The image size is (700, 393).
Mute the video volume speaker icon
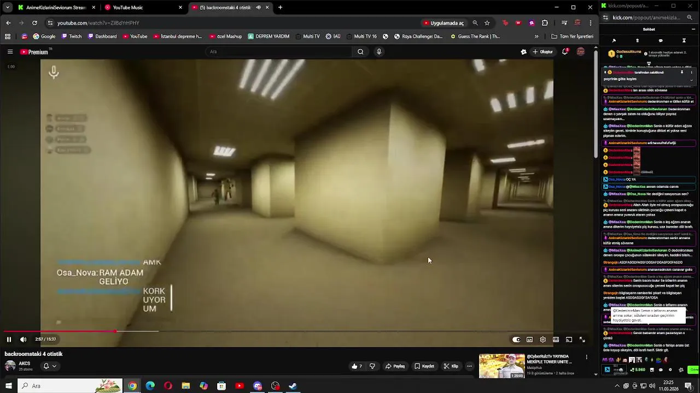(23, 340)
